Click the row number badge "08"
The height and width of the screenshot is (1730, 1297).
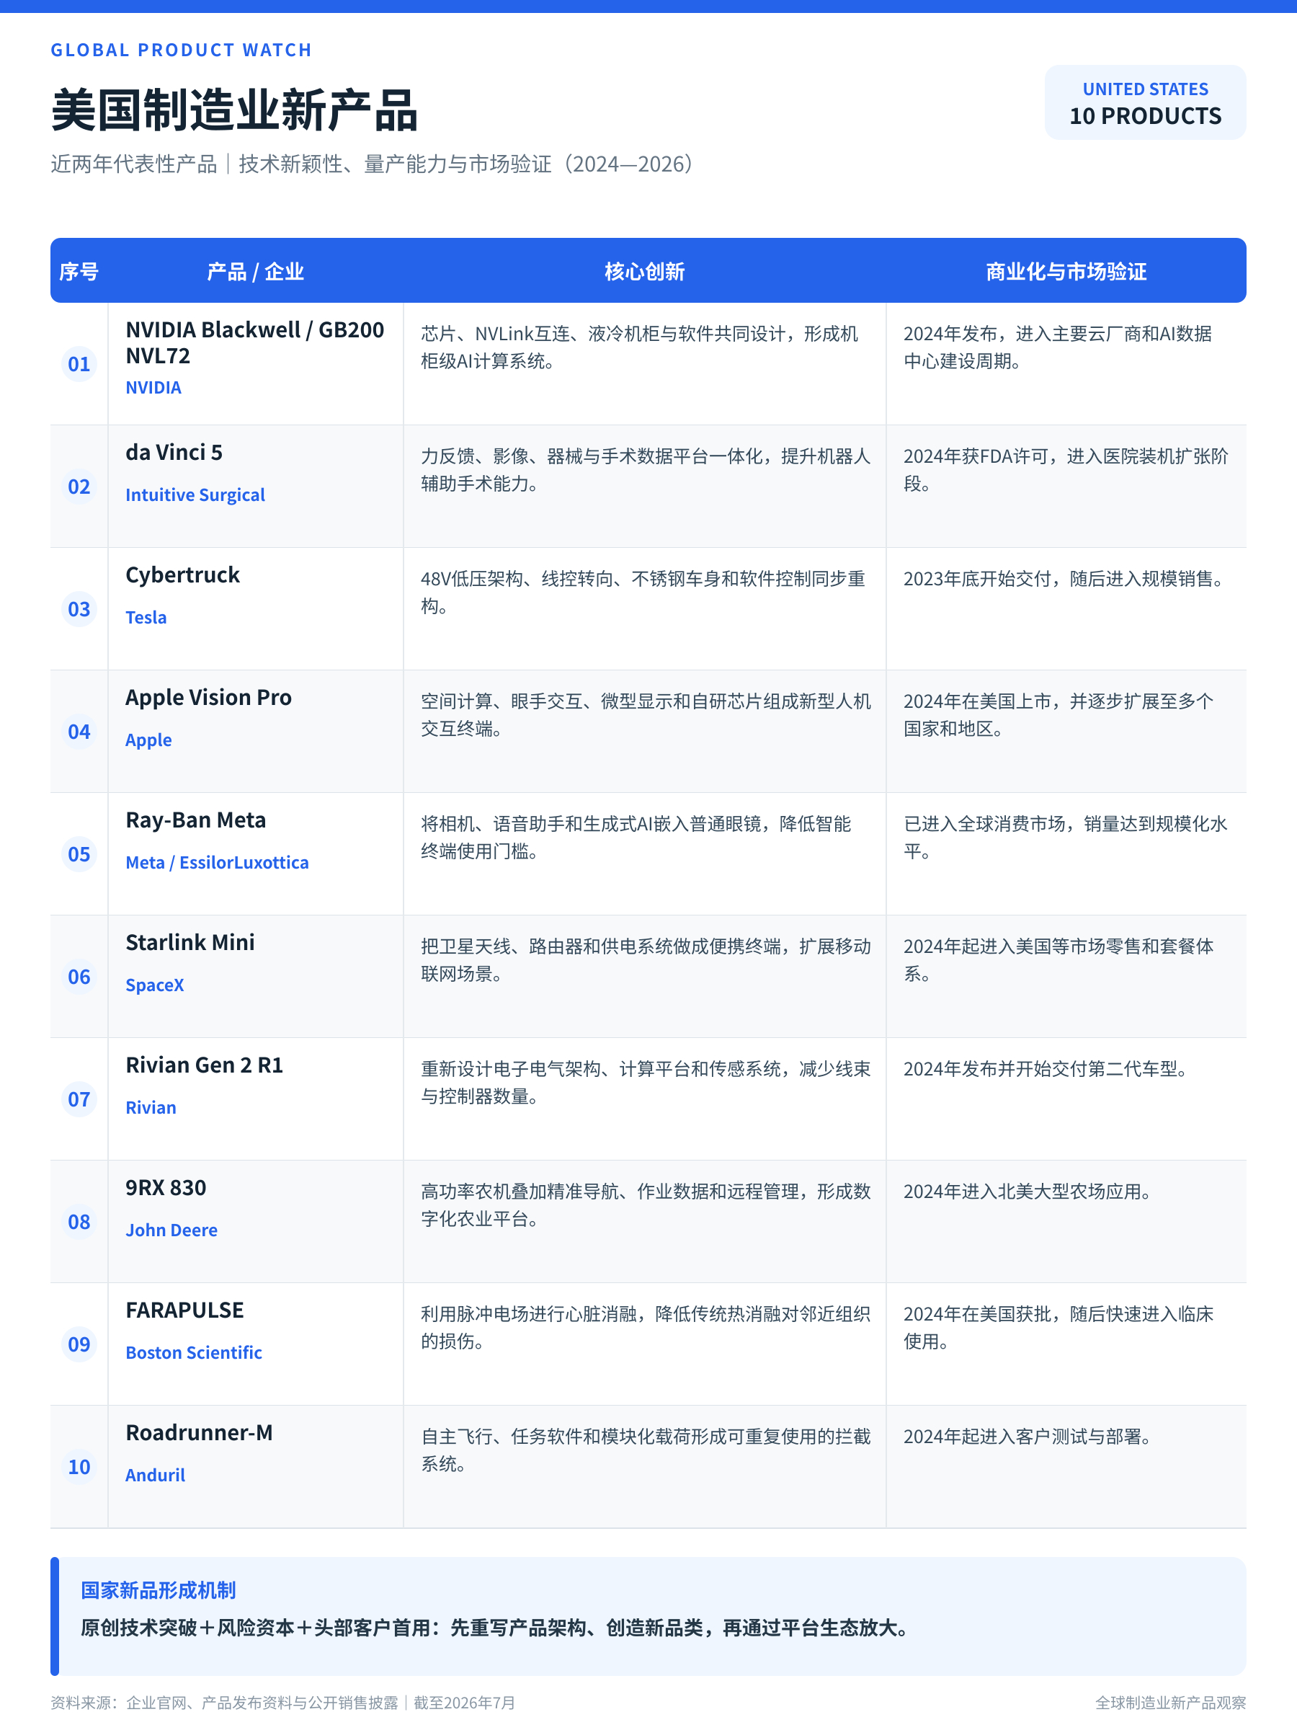(79, 1222)
